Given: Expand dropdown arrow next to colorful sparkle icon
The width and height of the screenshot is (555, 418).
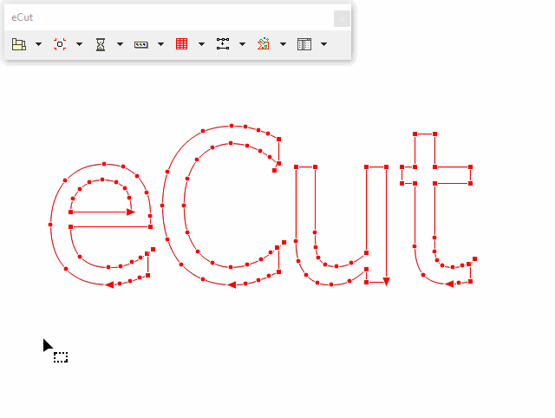Looking at the screenshot, I should pos(284,44).
